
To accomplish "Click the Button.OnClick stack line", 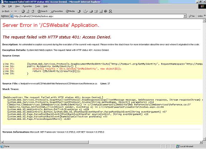I will click(48, 109).
